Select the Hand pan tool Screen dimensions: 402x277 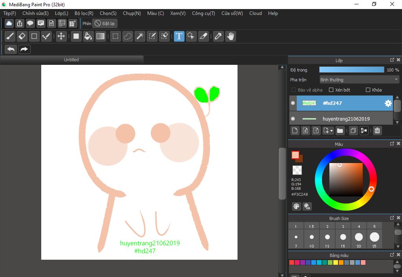pyautogui.click(x=230, y=37)
